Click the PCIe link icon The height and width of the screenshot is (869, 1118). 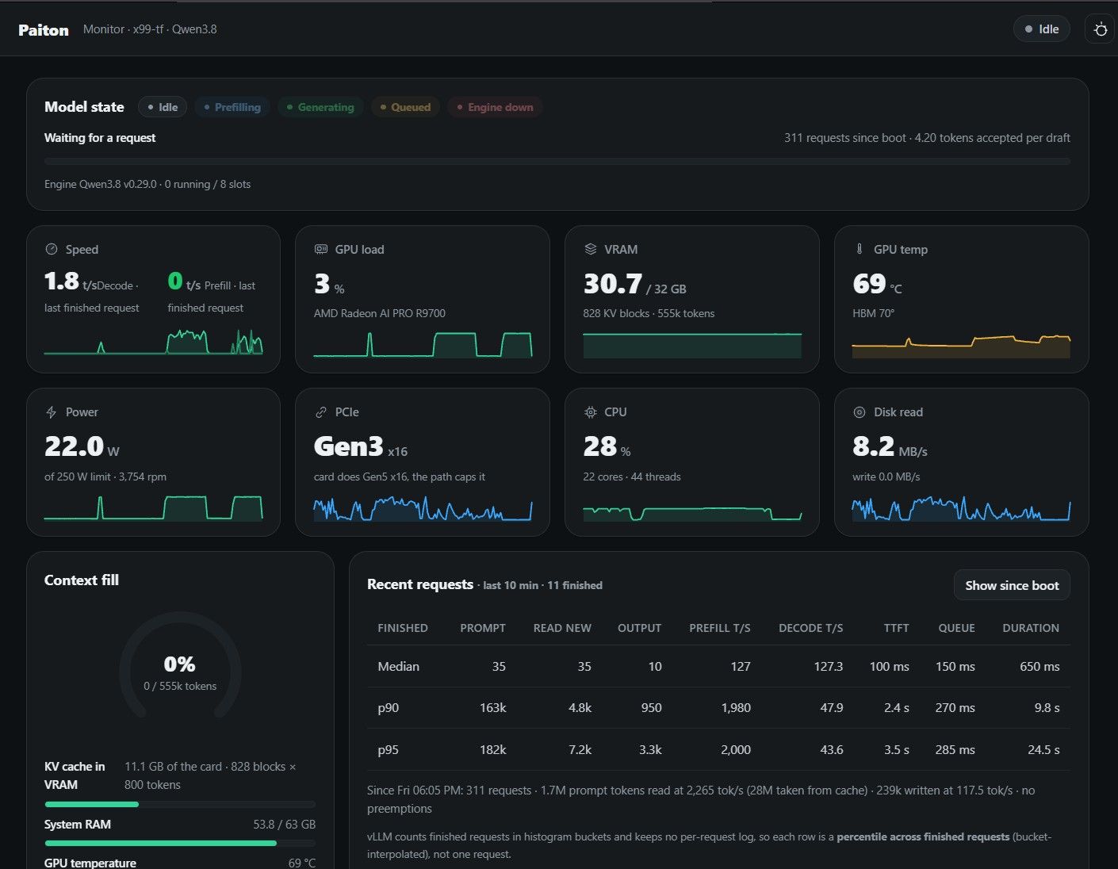coord(321,412)
